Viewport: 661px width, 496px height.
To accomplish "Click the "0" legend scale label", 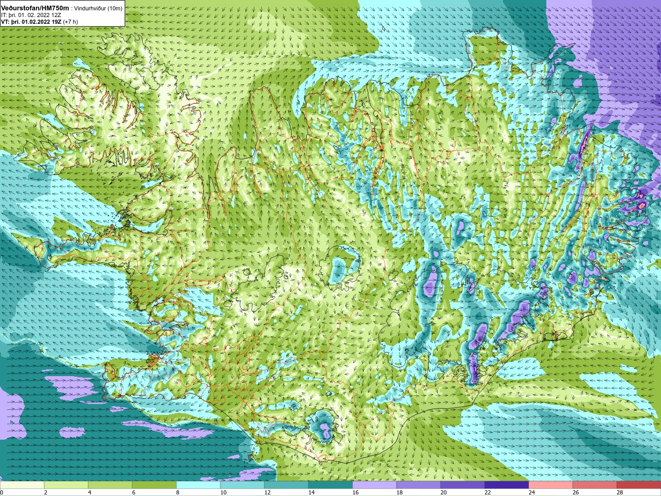I will click(2, 492).
